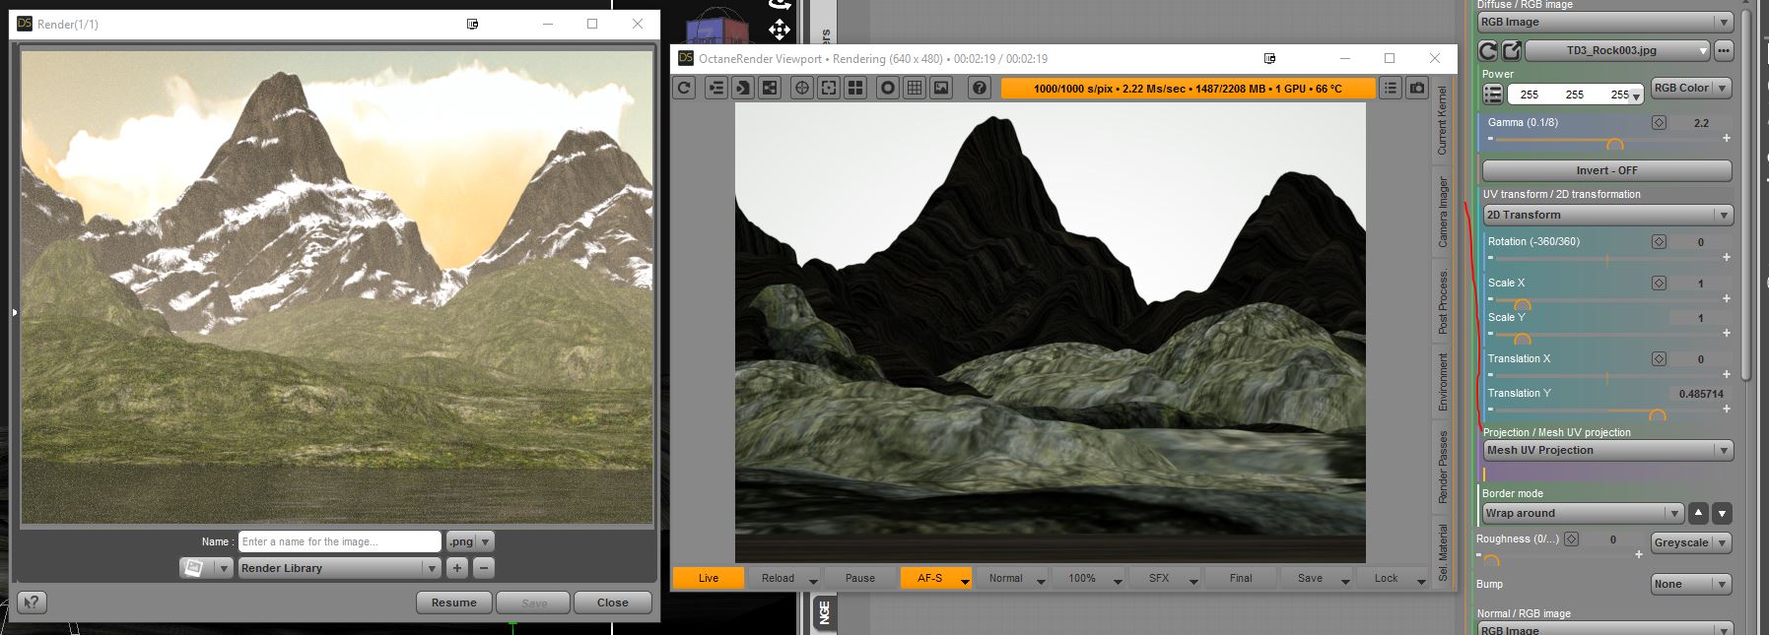The width and height of the screenshot is (1769, 635).
Task: Click the list-style icon next to the restart render icon
Action: click(x=716, y=88)
